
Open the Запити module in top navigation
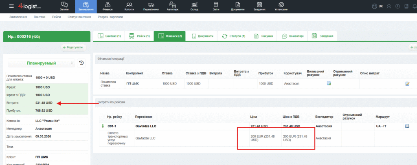click(64, 6)
